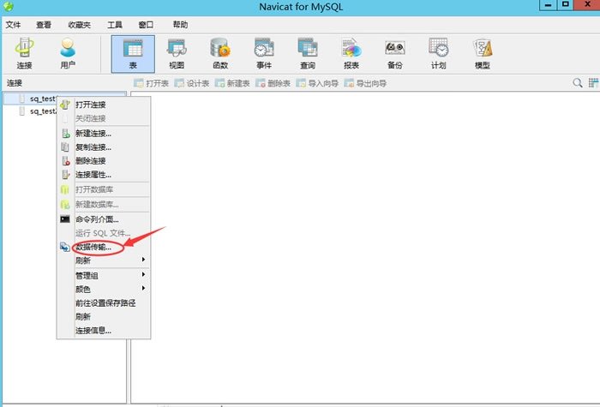This screenshot has height=407, width=600.
Task: Open the 文件 (File) menu
Action: [x=13, y=25]
